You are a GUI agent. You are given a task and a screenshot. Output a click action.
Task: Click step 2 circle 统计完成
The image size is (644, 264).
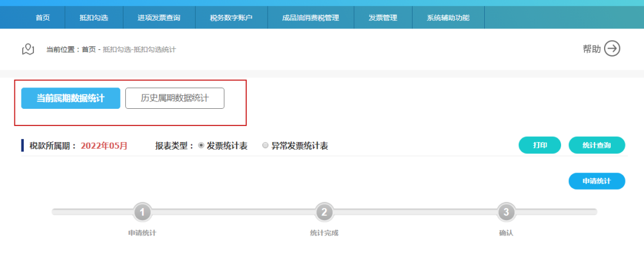click(324, 212)
